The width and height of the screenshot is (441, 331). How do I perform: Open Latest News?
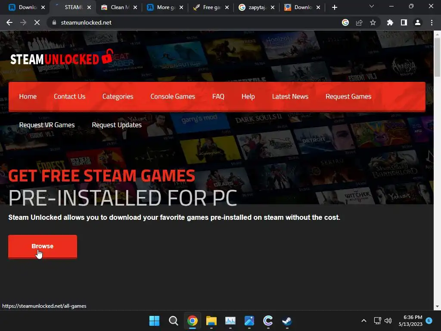290,97
